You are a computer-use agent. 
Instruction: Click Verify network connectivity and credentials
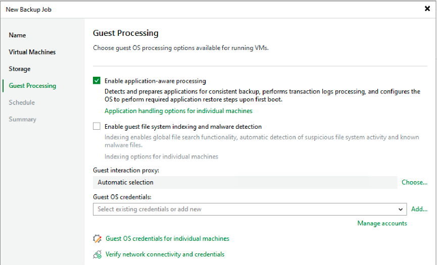165,254
